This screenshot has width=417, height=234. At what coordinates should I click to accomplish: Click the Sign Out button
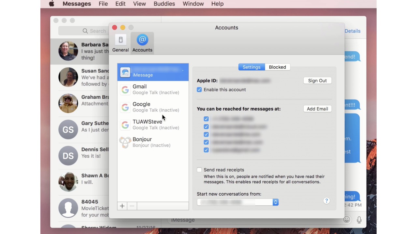pos(317,81)
